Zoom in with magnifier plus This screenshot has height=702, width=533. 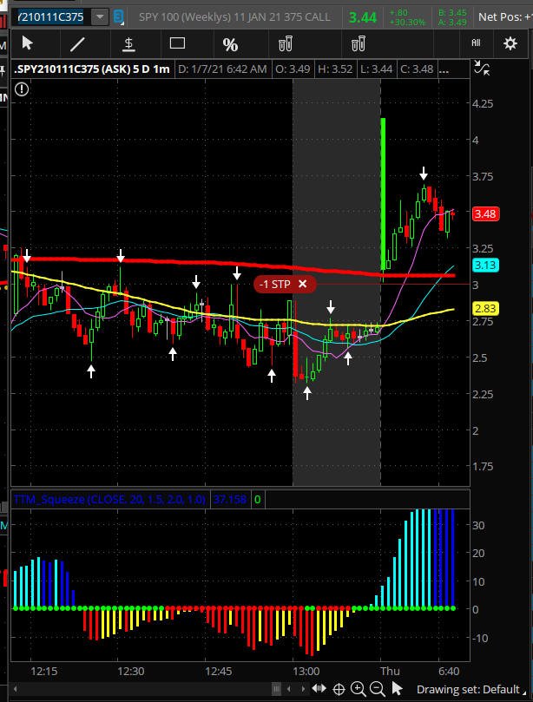(x=359, y=689)
